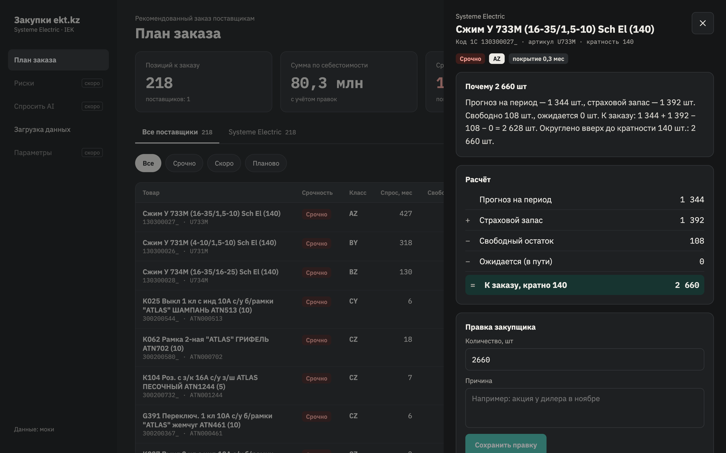Select the Все filter chip
This screenshot has height=453, width=726.
click(x=148, y=163)
